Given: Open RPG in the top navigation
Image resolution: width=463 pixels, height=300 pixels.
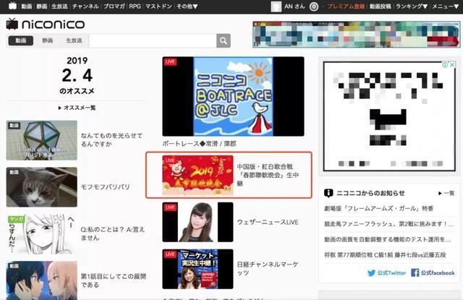Looking at the screenshot, I should coord(135,7).
